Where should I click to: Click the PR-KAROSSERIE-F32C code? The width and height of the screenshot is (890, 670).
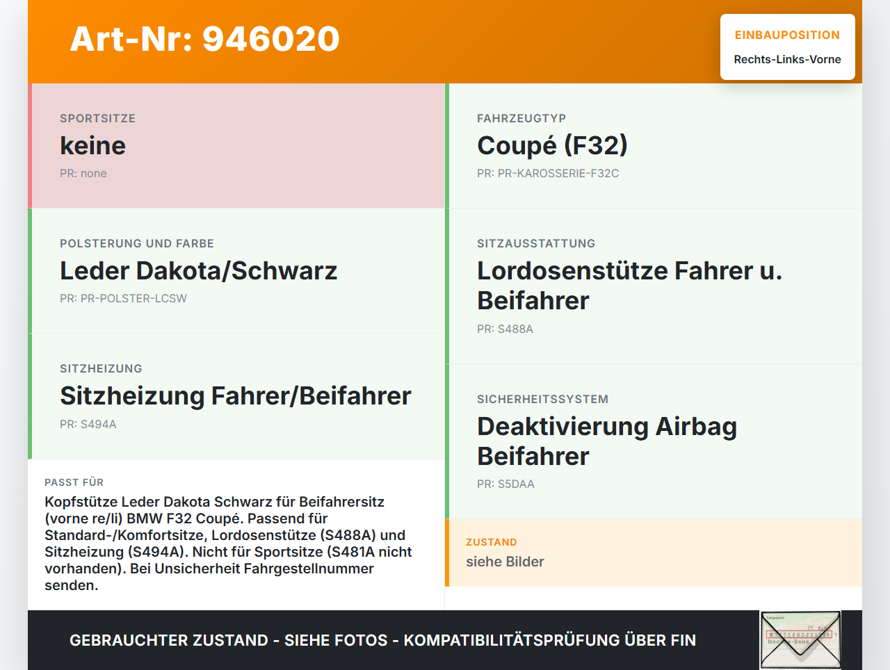[x=548, y=174]
